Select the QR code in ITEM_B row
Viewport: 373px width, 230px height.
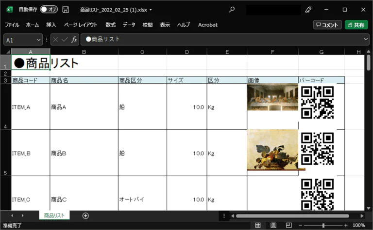point(317,149)
